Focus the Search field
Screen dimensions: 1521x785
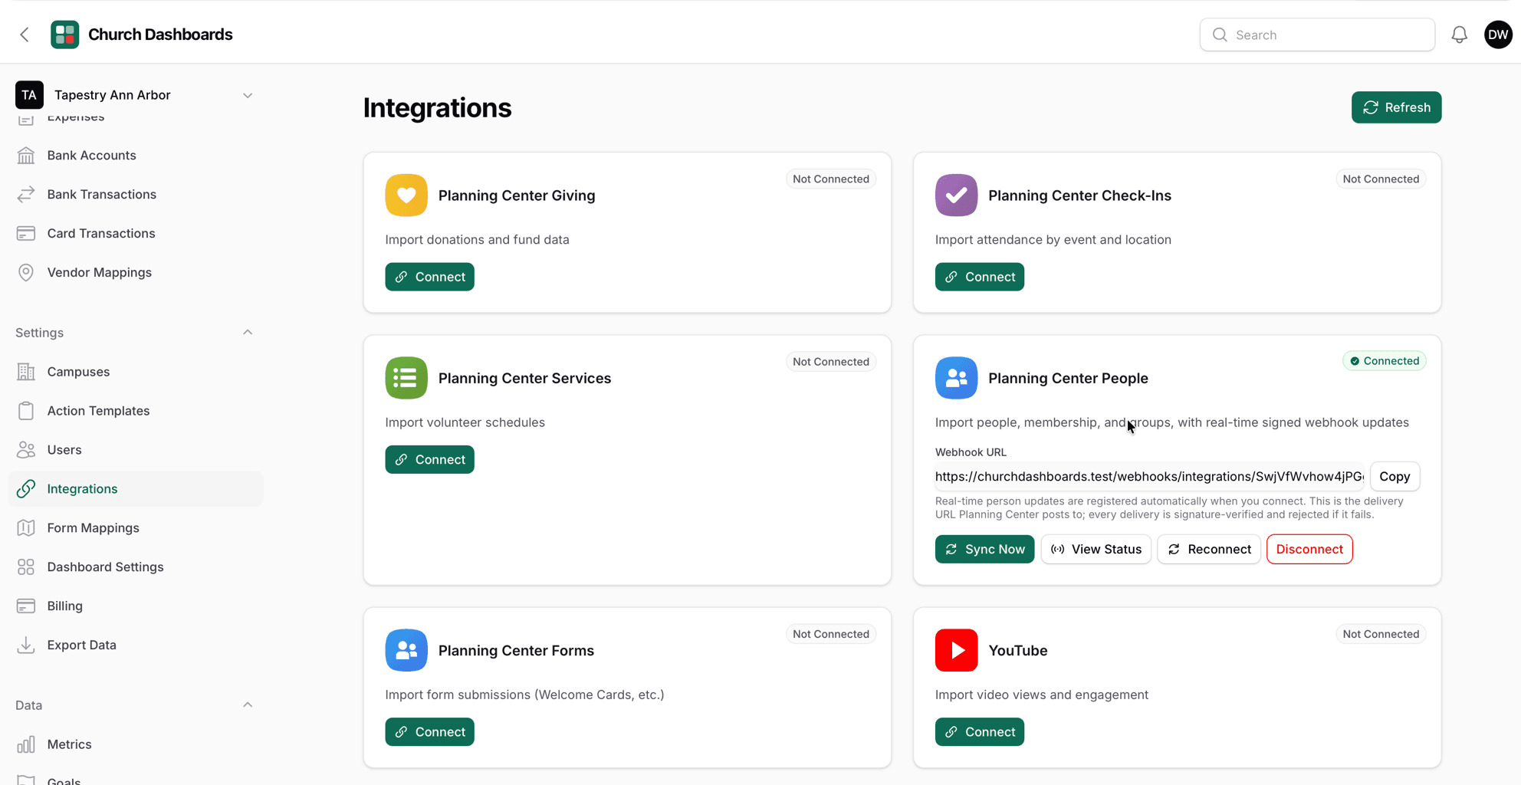coord(1317,34)
